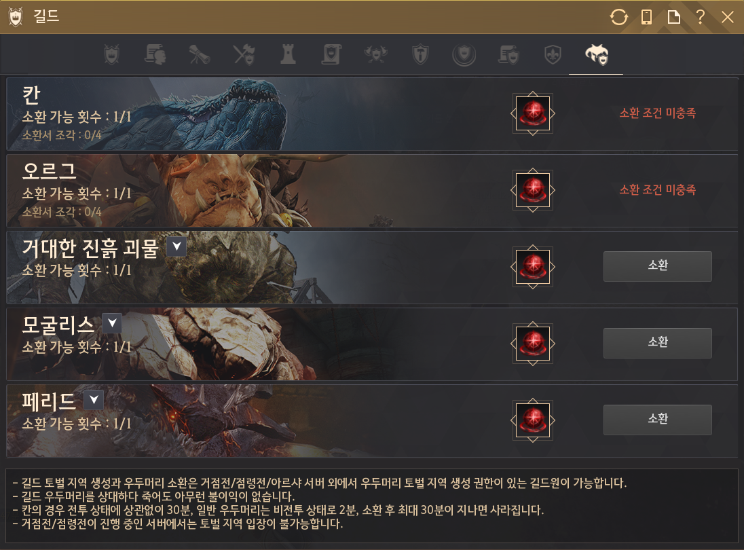This screenshot has height=550, width=744.
Task: Switch to the crossed axe and sword tab
Action: (244, 54)
